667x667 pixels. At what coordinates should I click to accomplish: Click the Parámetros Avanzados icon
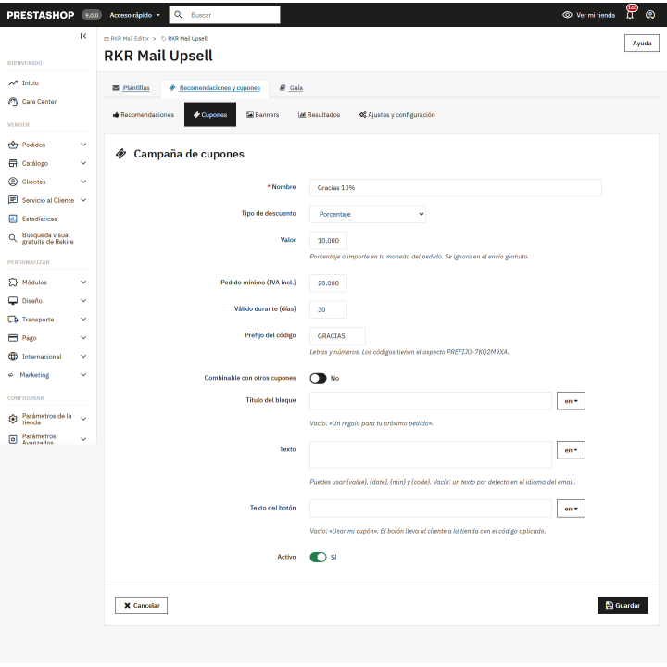(13, 439)
